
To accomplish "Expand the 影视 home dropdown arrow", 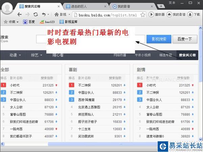I will point(69,14).
